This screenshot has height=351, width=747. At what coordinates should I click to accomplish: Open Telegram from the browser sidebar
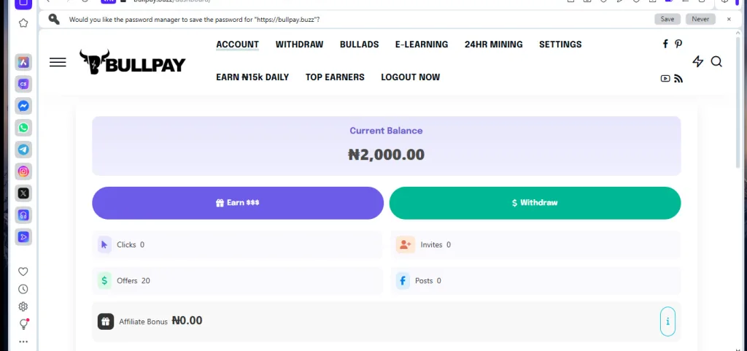23,150
